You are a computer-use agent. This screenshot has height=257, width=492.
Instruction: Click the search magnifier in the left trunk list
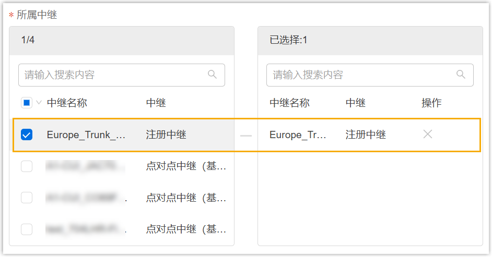click(212, 75)
